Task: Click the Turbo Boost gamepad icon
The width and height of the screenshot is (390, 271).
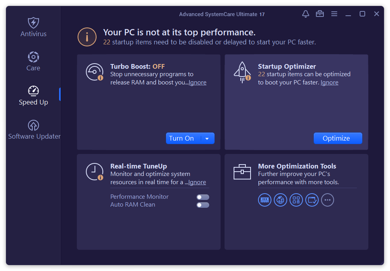Action: (x=95, y=72)
